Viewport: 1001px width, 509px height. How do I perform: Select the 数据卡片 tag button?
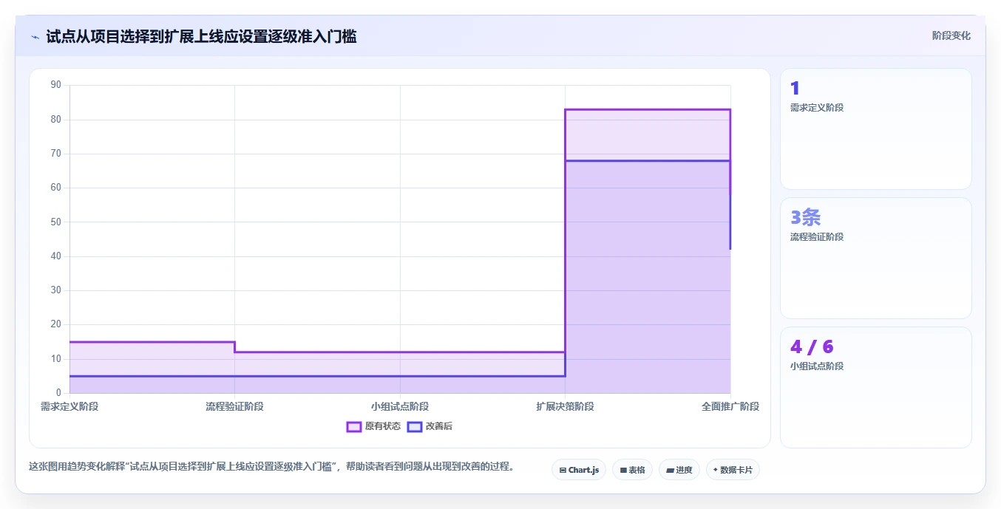[733, 470]
